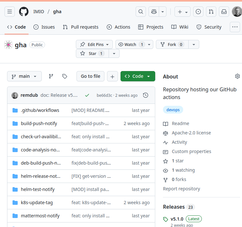Expand the main branch selector

pos(24,76)
